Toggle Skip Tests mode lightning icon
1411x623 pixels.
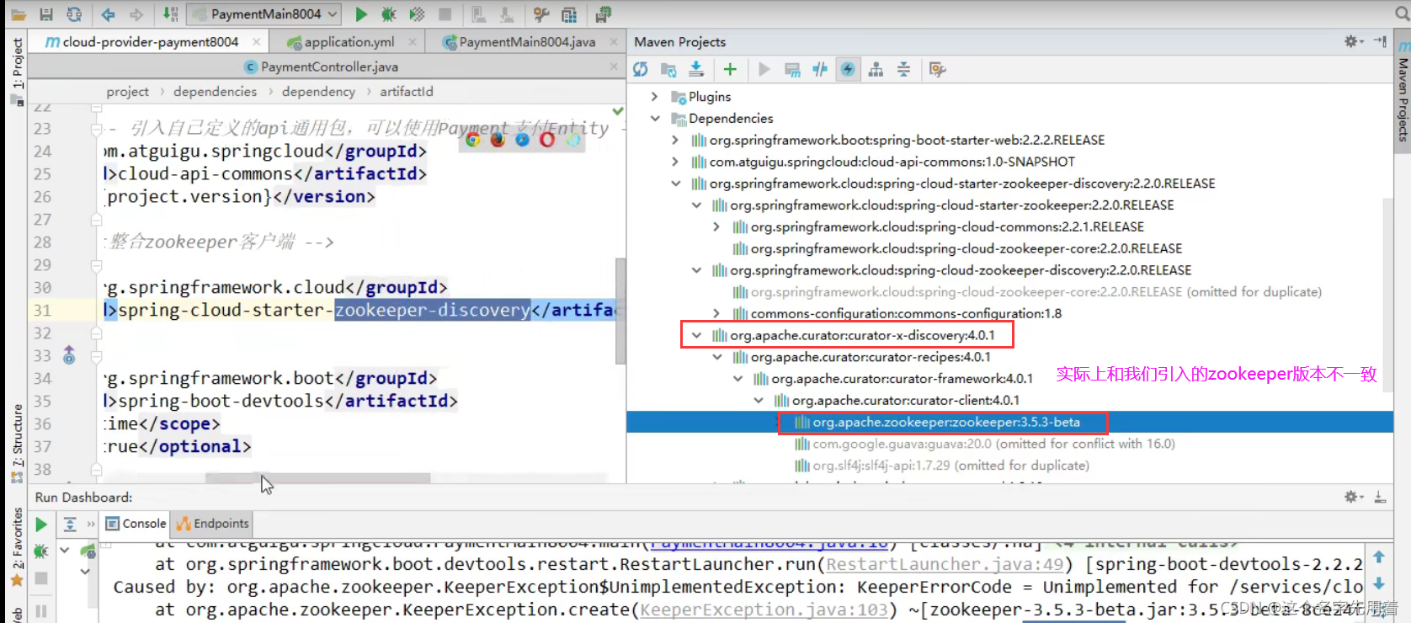848,69
